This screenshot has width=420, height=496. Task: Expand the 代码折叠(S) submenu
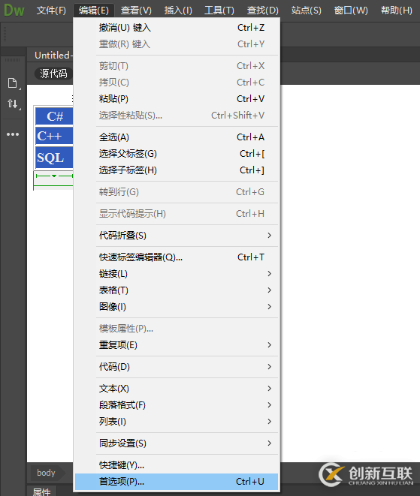177,236
